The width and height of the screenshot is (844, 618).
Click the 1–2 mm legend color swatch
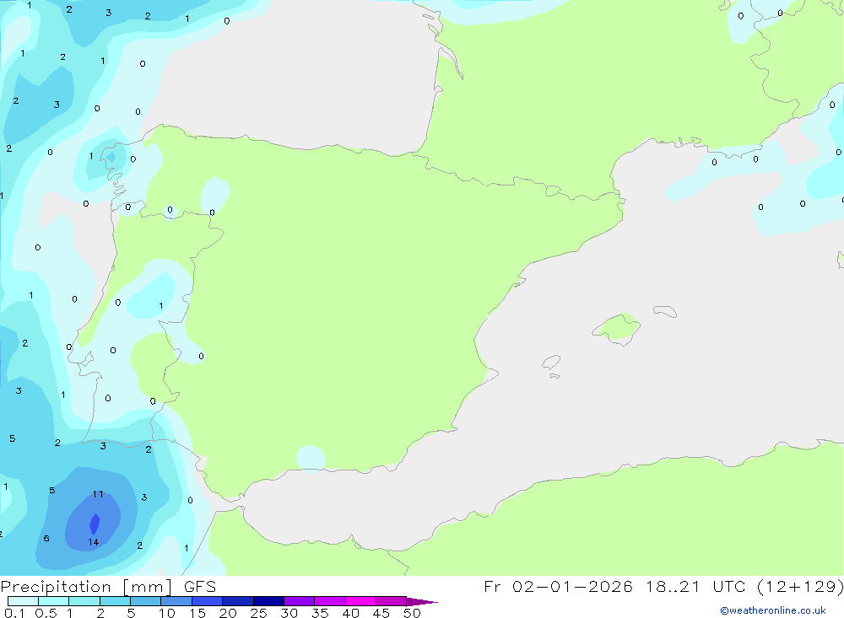tap(84, 601)
